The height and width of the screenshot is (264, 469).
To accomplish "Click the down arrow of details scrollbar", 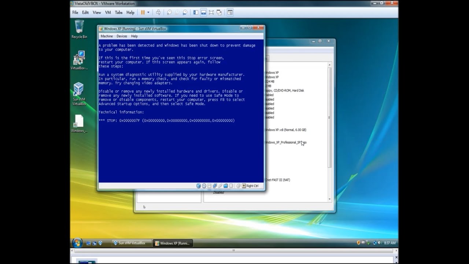I will click(329, 199).
